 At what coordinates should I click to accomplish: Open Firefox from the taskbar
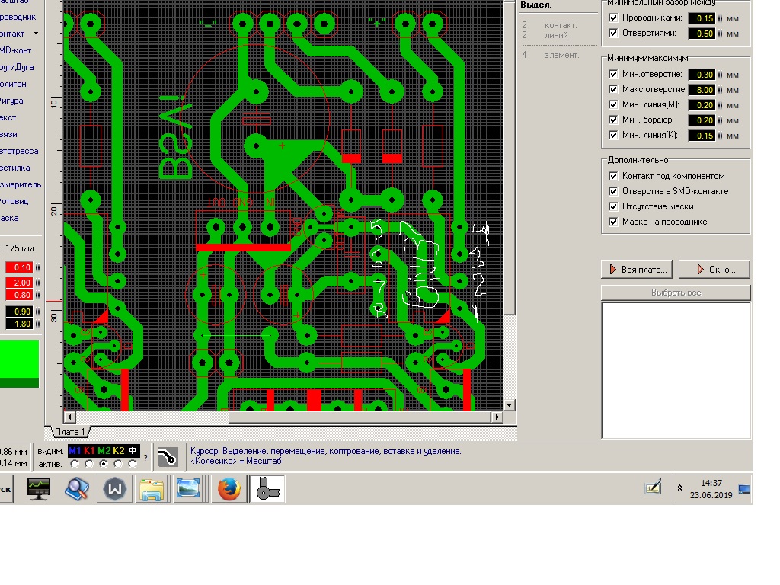click(228, 489)
